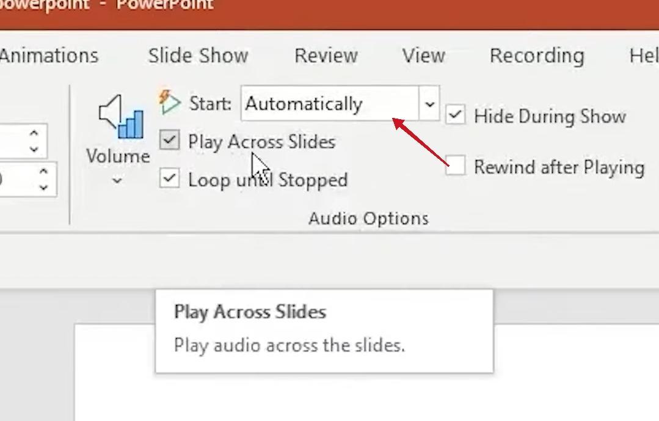Enable Rewind after Playing
The height and width of the screenshot is (421, 659).
[x=455, y=166]
